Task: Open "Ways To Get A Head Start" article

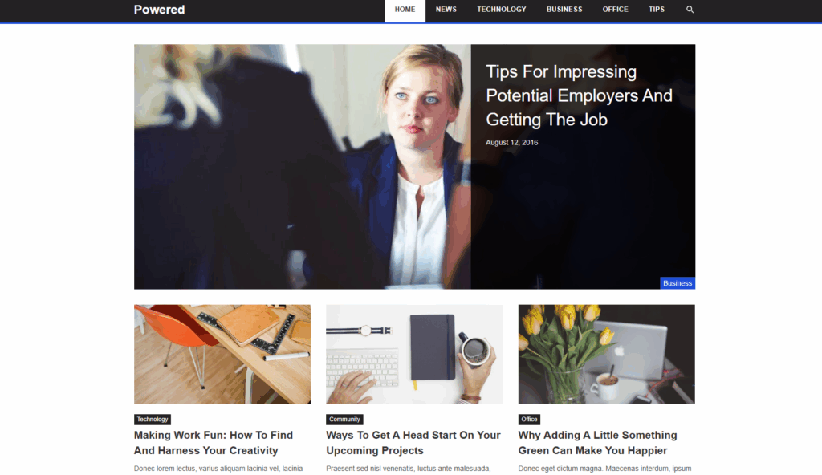Action: tap(413, 442)
